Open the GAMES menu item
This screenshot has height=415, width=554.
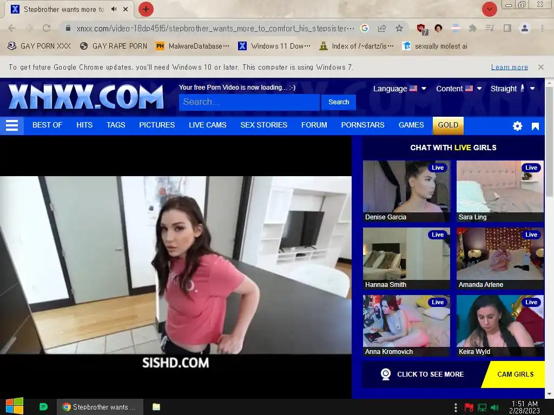coord(411,125)
